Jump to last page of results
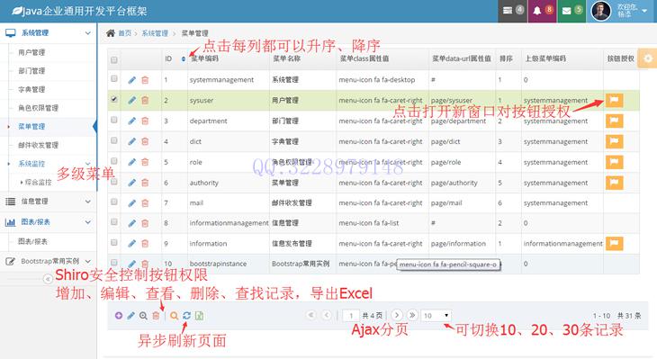657x359 pixels. click(x=412, y=315)
